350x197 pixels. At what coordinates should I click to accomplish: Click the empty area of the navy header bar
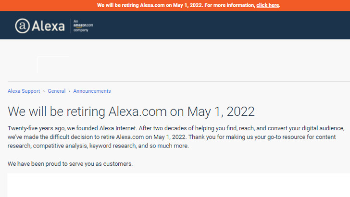click(x=221, y=25)
